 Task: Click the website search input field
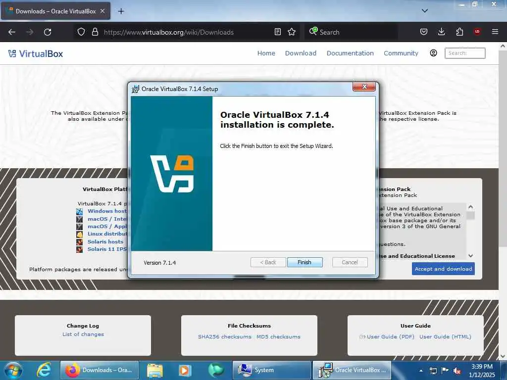point(465,53)
